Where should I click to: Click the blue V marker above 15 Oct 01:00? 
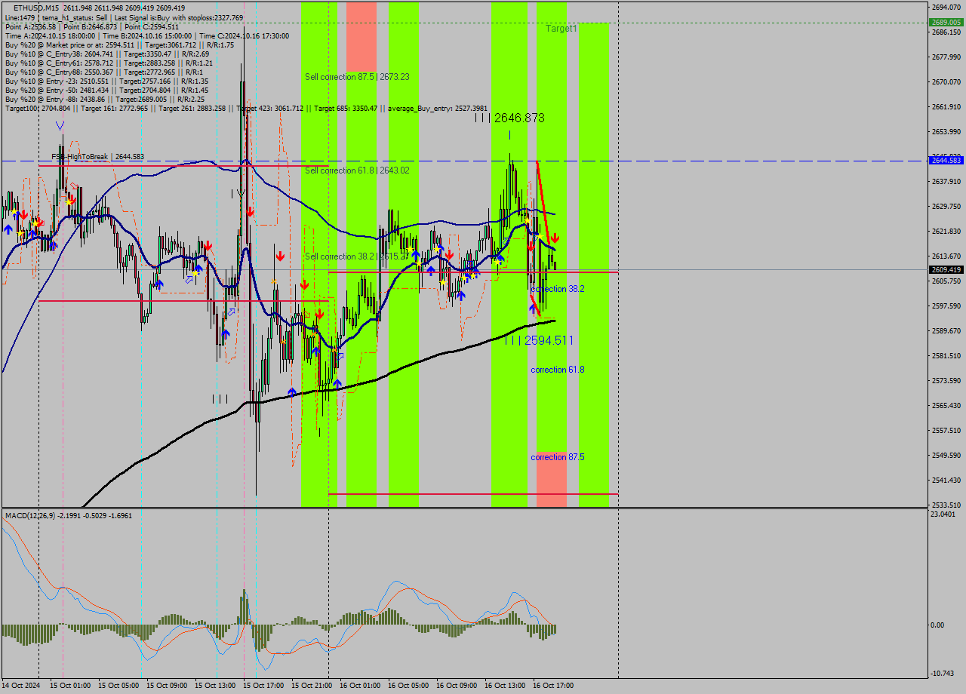point(60,126)
